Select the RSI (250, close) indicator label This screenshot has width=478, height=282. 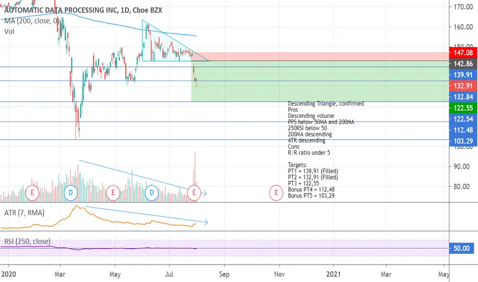coord(27,241)
